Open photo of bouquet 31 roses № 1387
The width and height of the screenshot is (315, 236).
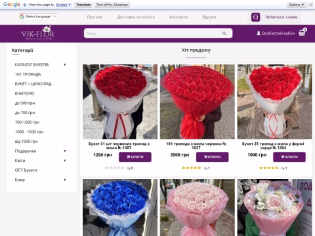pos(120,102)
